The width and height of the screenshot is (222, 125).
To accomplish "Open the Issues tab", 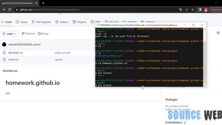I will (x=22, y=22).
